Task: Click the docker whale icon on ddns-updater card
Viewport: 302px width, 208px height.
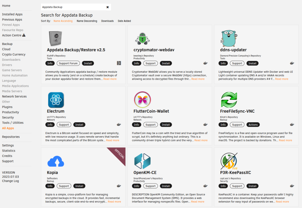Action: [x=292, y=63]
